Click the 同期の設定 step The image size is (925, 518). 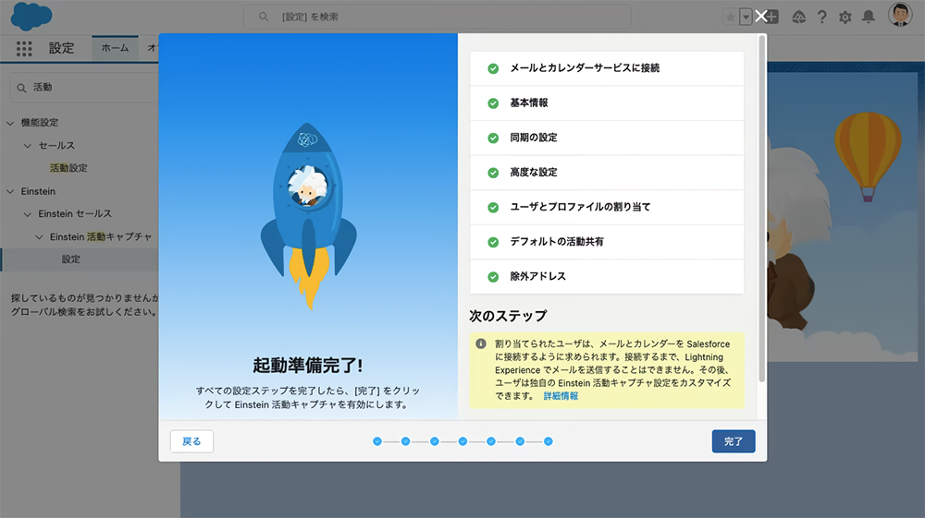click(607, 138)
